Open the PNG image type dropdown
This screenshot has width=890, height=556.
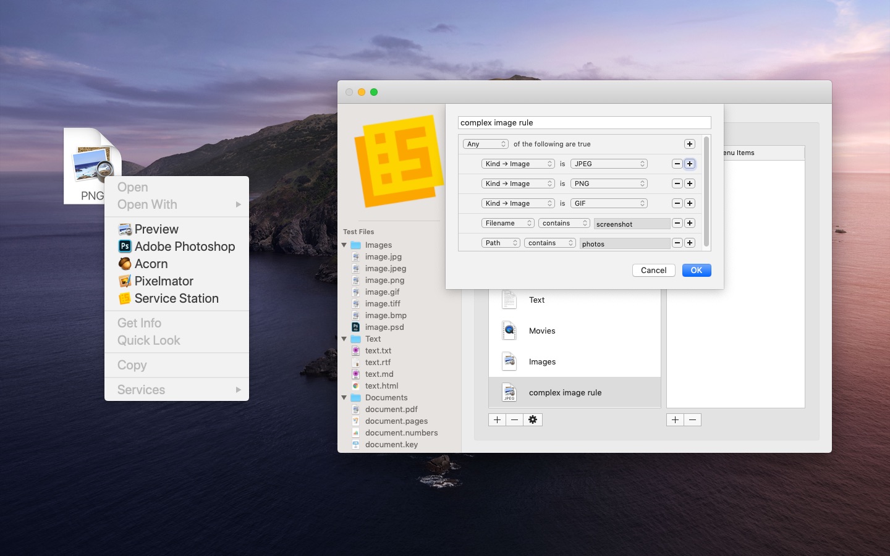609,183
